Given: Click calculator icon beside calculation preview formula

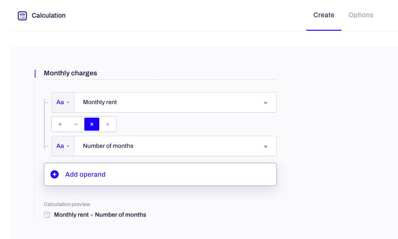Looking at the screenshot, I should coord(47,215).
